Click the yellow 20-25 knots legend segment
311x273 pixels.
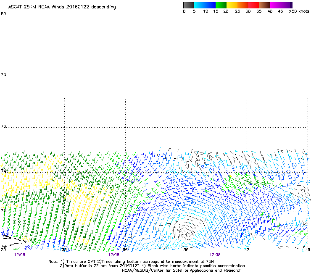(232, 5)
